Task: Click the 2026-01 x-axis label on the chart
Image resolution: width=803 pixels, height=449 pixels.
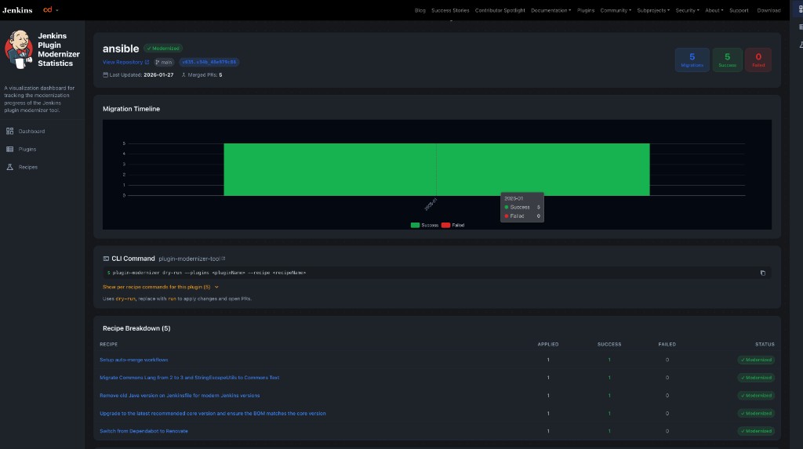Action: (x=431, y=204)
